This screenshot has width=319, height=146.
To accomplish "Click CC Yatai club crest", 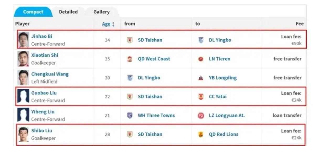I will coord(201,96).
